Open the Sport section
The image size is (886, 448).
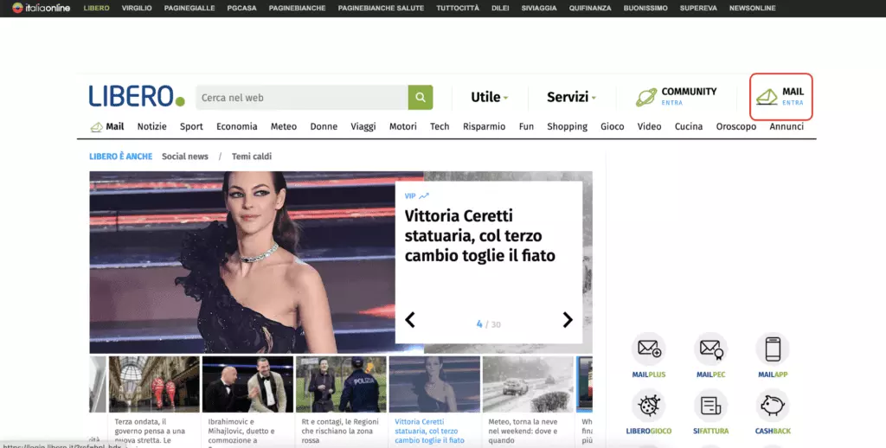(x=191, y=126)
